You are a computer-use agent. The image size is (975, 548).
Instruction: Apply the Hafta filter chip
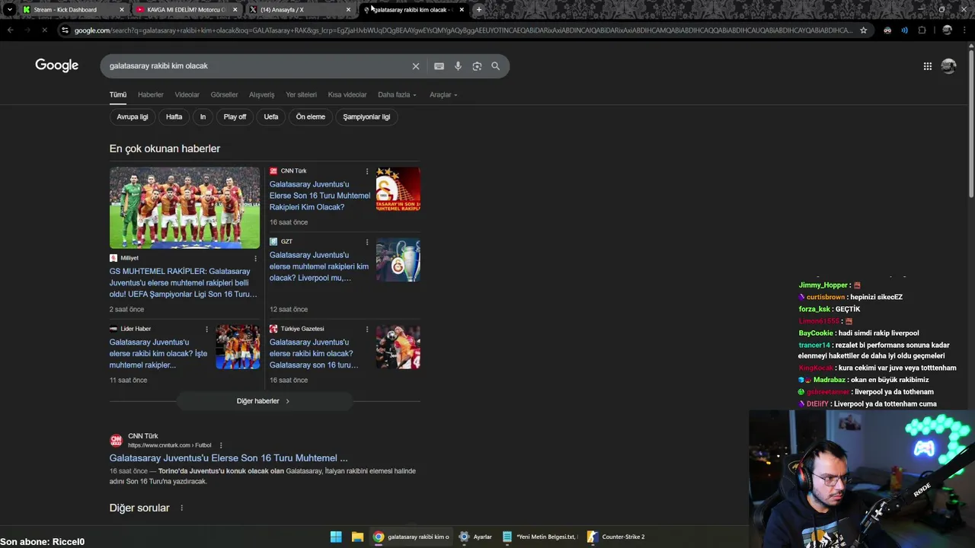point(174,117)
